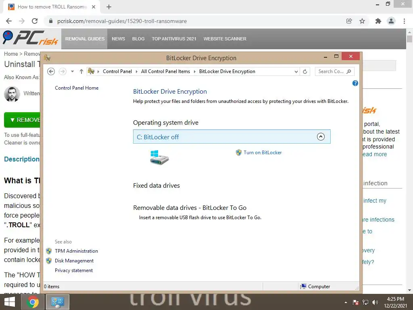Open Privacy statement link
Viewport: 413px width, 310px height.
(x=74, y=270)
